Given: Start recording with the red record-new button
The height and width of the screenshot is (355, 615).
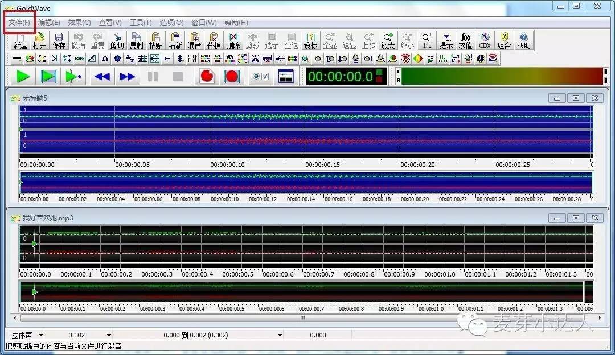Looking at the screenshot, I should pyautogui.click(x=207, y=76).
